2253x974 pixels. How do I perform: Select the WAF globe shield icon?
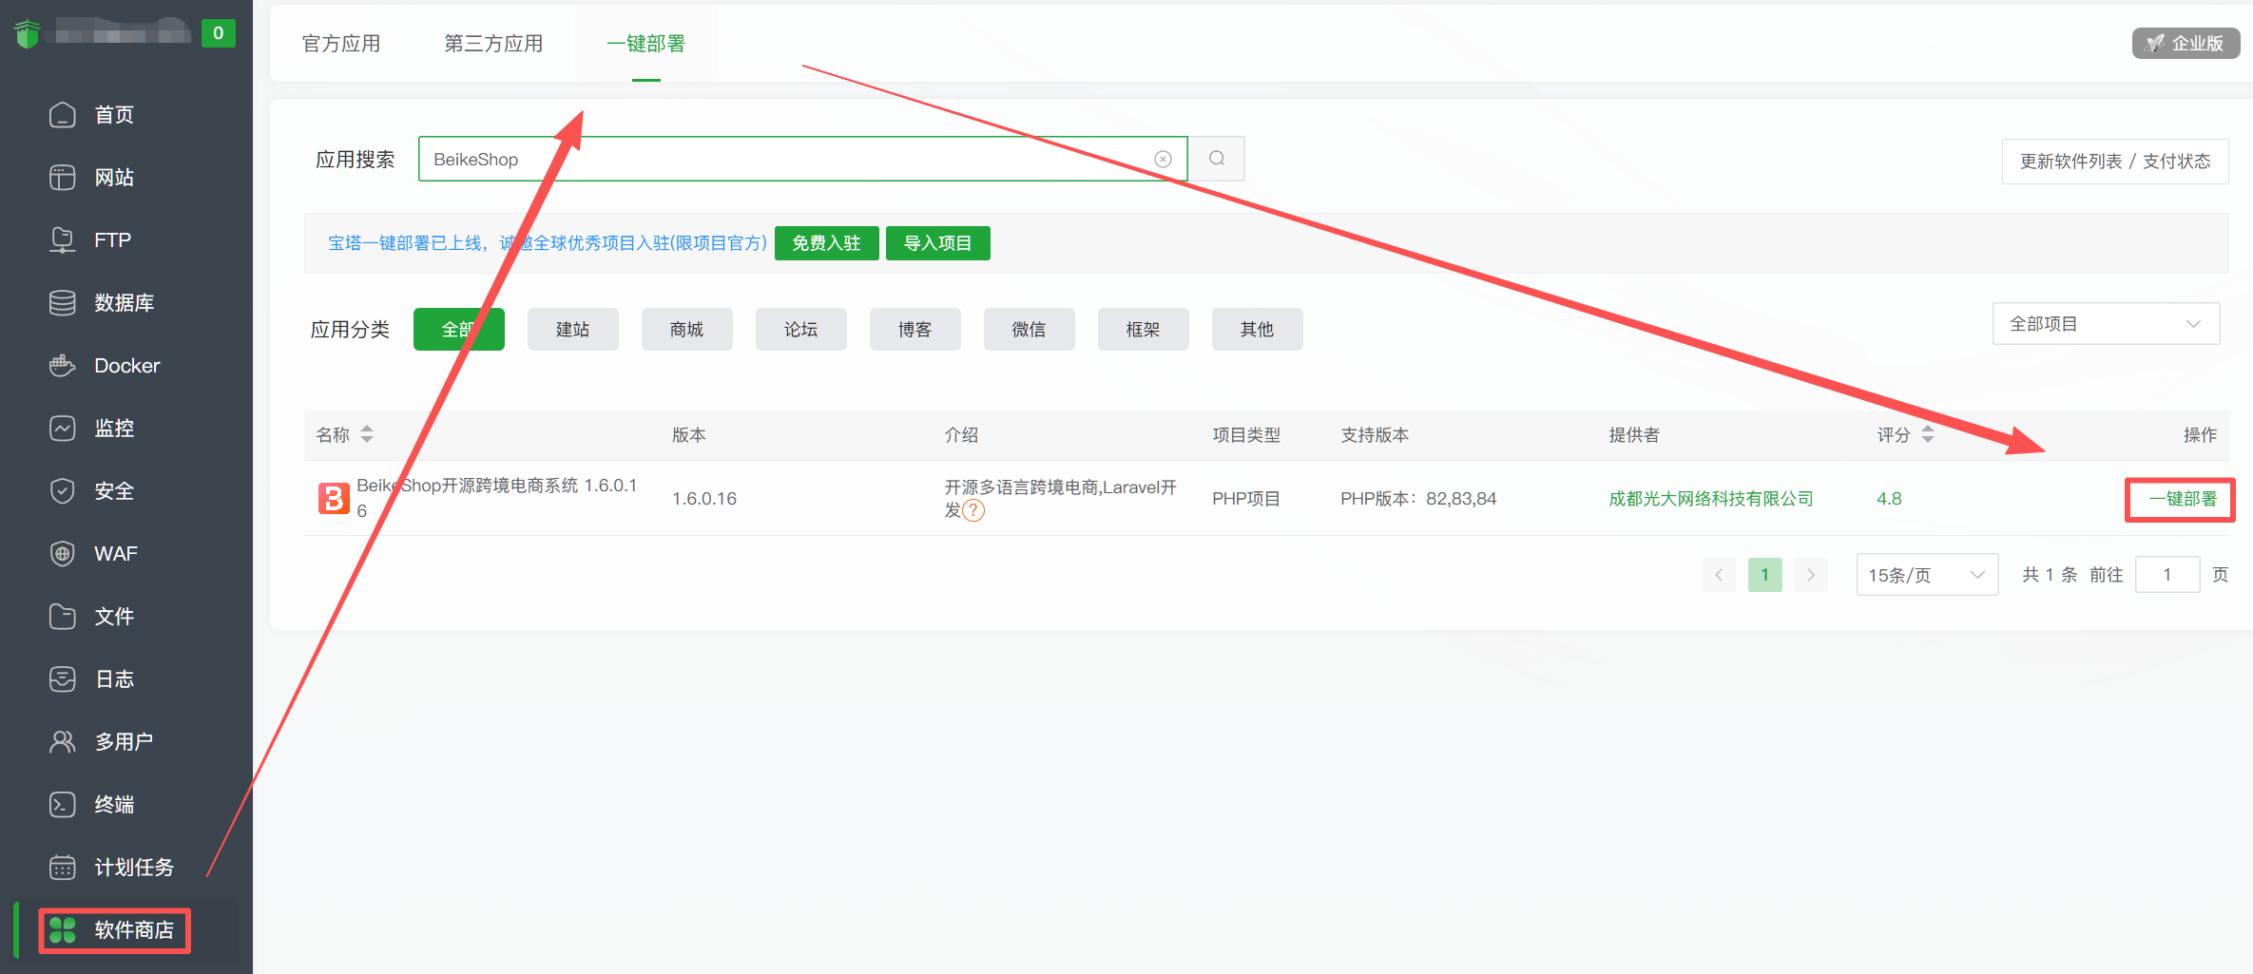tap(63, 554)
